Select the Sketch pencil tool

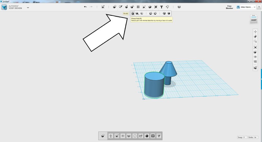pos(121,7)
